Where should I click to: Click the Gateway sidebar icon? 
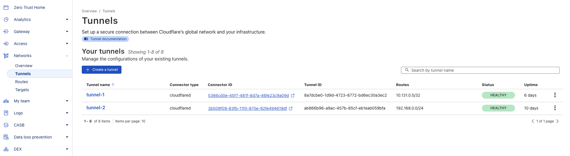6,32
